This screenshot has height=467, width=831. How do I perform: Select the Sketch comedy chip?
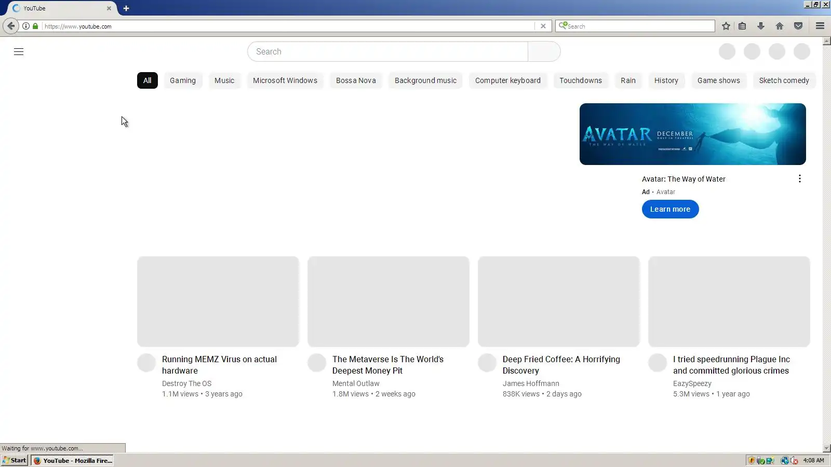pyautogui.click(x=784, y=80)
